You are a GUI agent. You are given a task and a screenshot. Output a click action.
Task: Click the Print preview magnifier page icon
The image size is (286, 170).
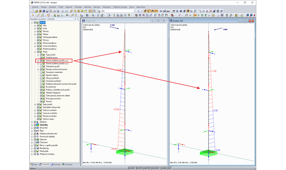(58, 11)
